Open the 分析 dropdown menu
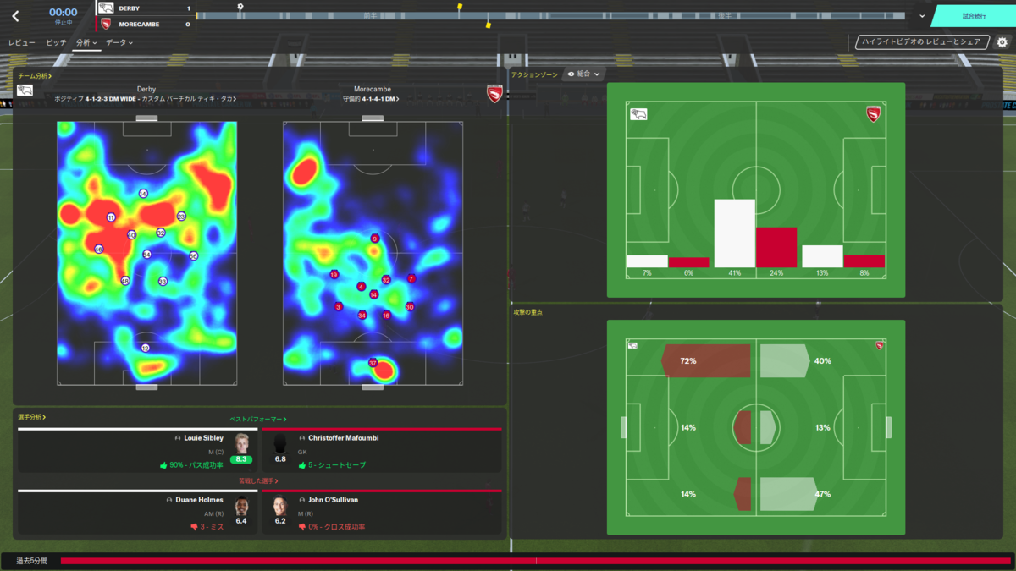The height and width of the screenshot is (571, 1016). [86, 42]
